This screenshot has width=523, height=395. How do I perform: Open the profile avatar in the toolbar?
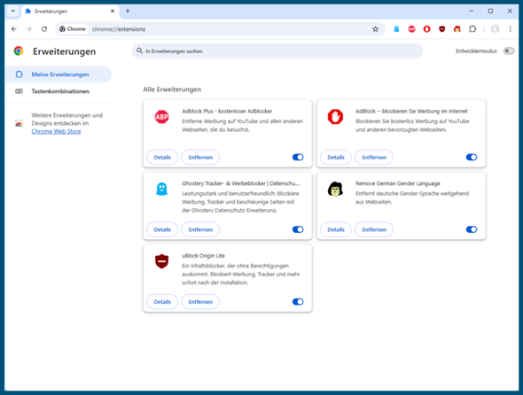coord(495,29)
